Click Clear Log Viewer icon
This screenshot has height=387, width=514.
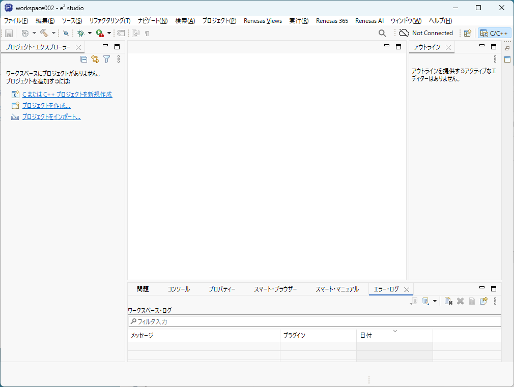point(448,301)
